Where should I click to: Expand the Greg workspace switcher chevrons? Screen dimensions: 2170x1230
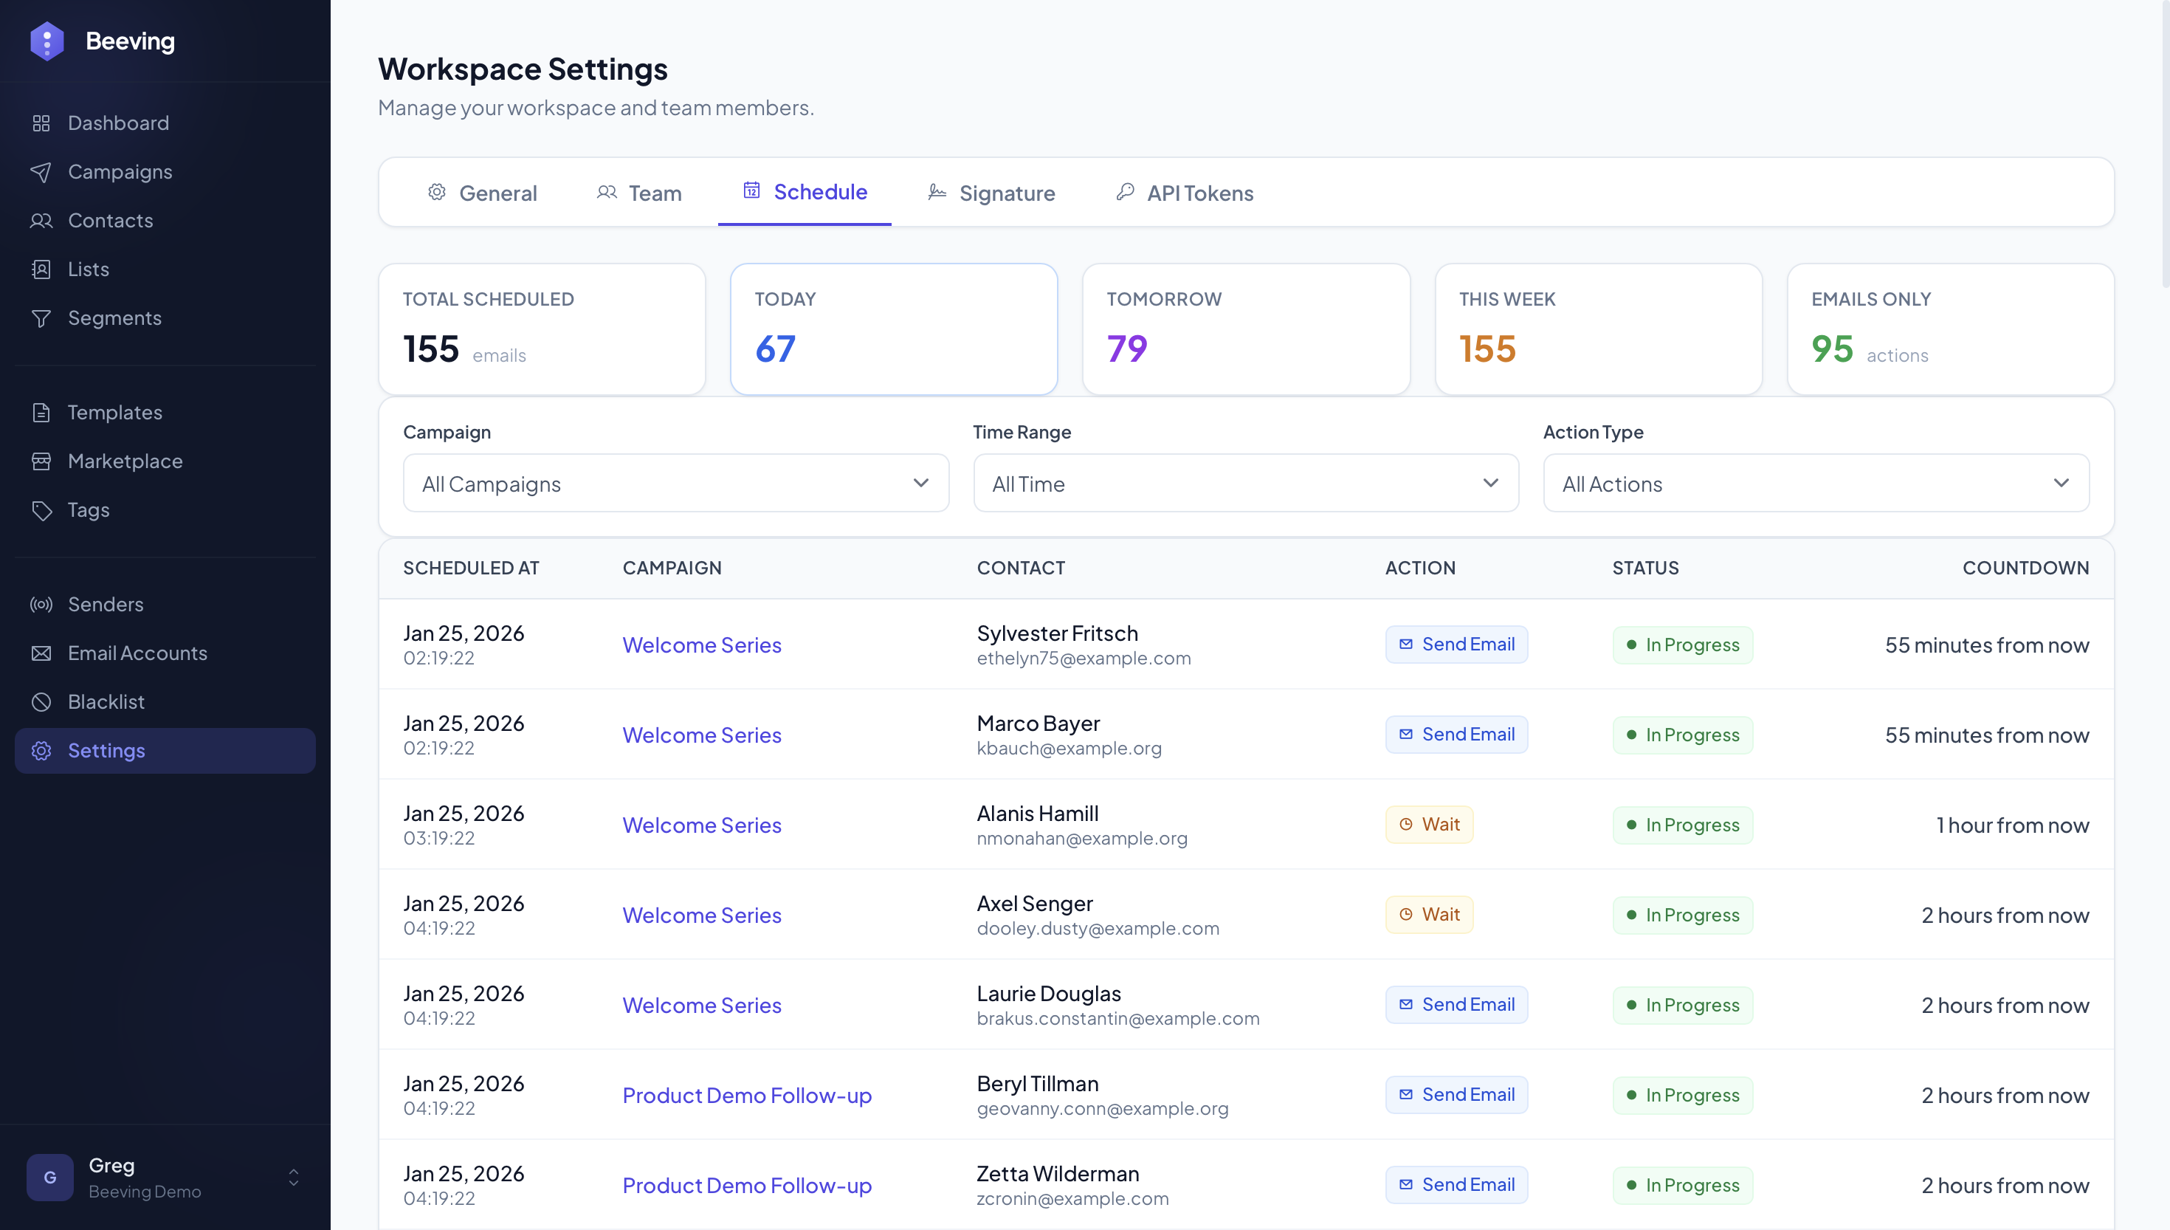[x=293, y=1178]
